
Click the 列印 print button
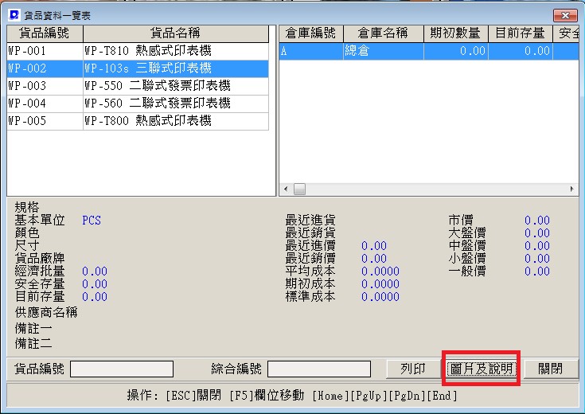[413, 369]
